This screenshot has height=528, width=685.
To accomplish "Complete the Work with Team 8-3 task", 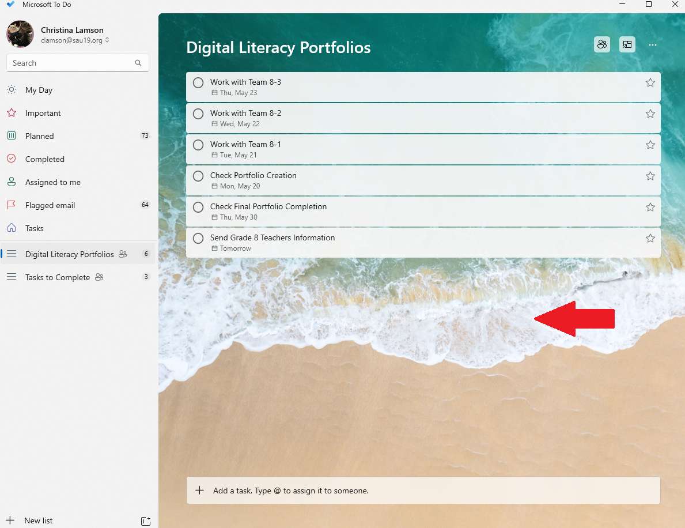I will [x=198, y=82].
